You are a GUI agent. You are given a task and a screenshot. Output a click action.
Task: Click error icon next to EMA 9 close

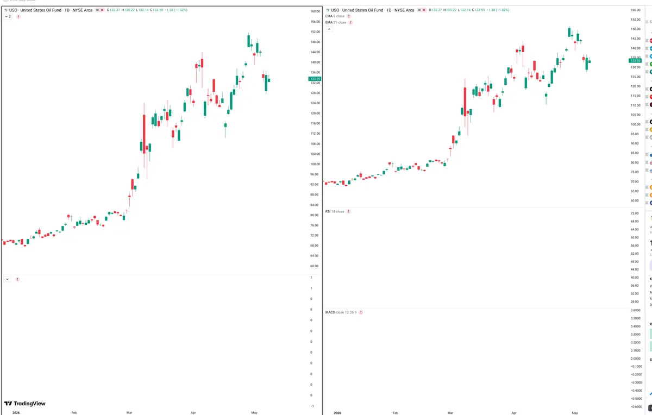click(x=349, y=16)
